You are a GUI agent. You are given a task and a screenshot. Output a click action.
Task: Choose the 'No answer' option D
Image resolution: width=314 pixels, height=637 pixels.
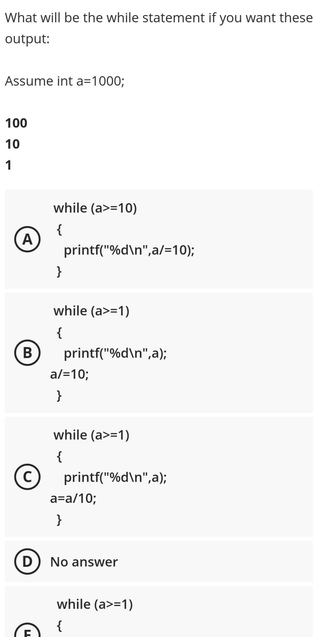[x=157, y=562]
